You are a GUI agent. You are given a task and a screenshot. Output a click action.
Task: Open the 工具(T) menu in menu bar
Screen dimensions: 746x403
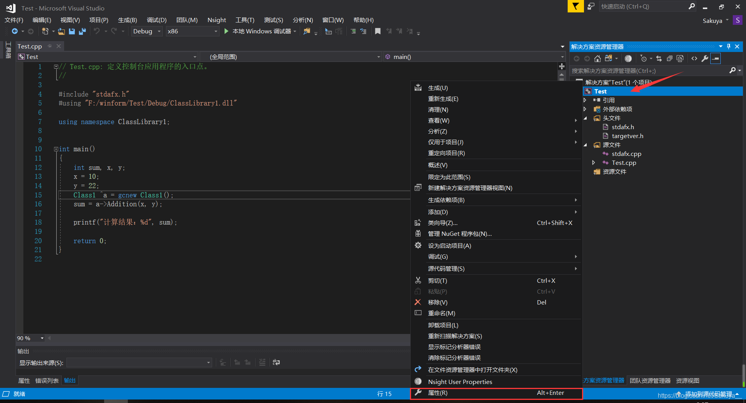click(245, 20)
